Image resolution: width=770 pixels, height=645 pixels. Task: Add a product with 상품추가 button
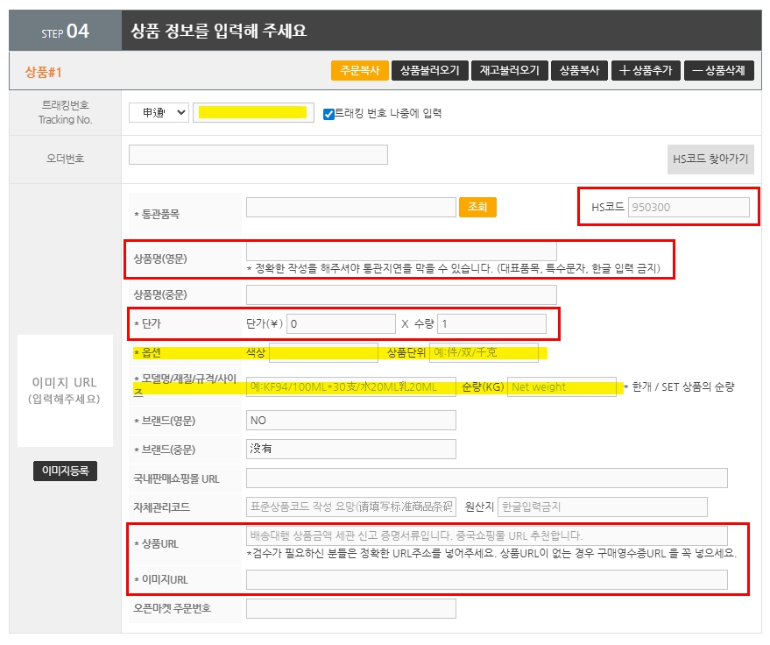pos(645,71)
